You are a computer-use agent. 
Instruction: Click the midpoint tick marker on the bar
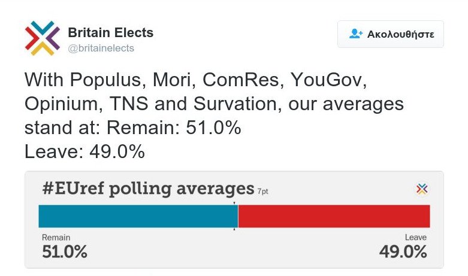[234, 216]
